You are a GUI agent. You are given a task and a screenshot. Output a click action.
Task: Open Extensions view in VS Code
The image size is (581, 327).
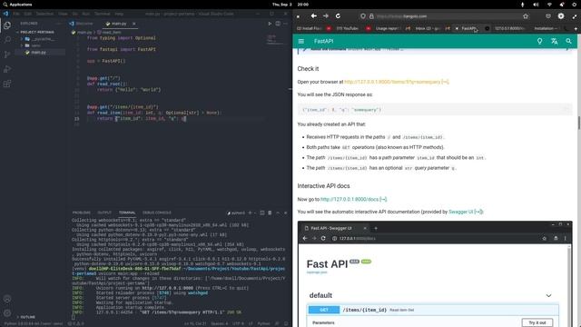[7, 84]
